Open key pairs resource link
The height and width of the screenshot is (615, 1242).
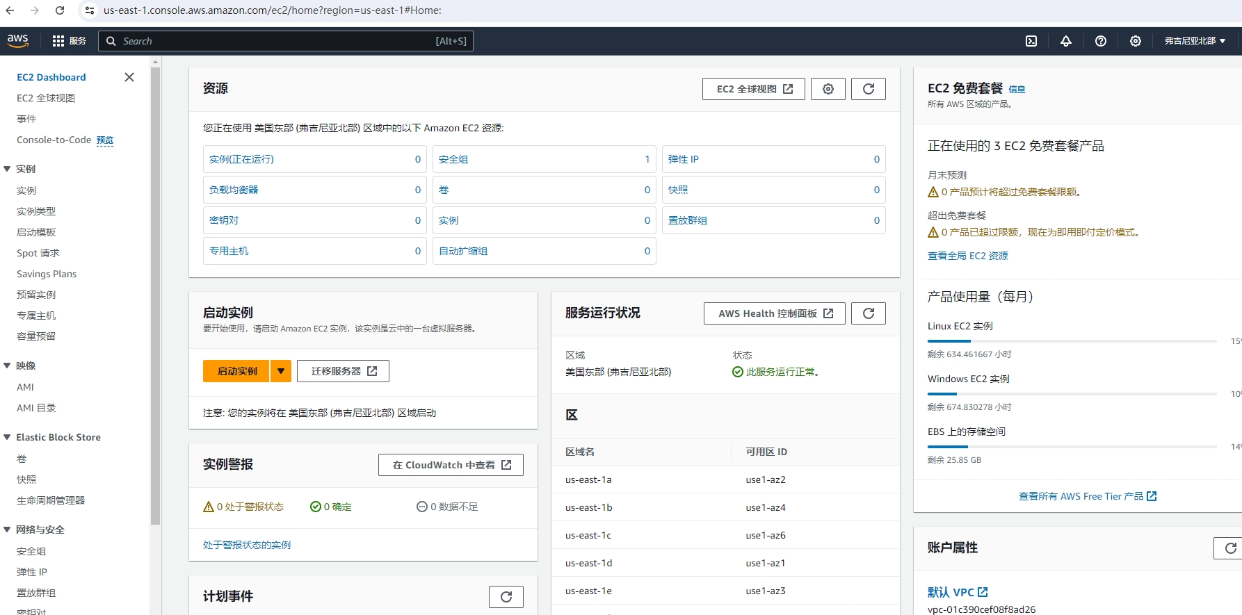224,220
